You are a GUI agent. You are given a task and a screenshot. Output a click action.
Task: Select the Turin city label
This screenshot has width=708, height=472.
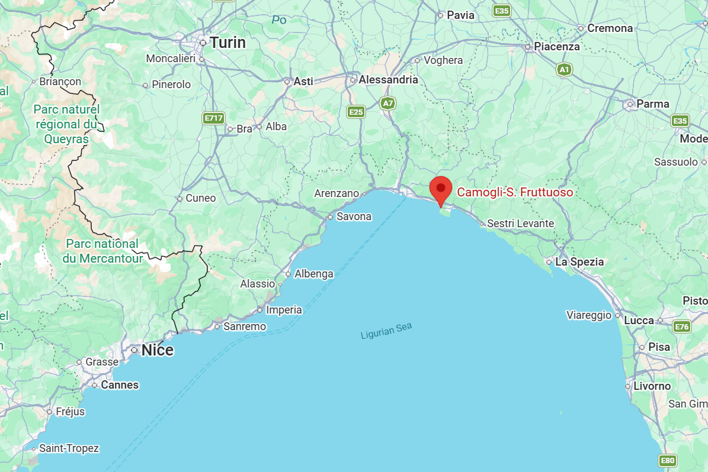pos(228,43)
